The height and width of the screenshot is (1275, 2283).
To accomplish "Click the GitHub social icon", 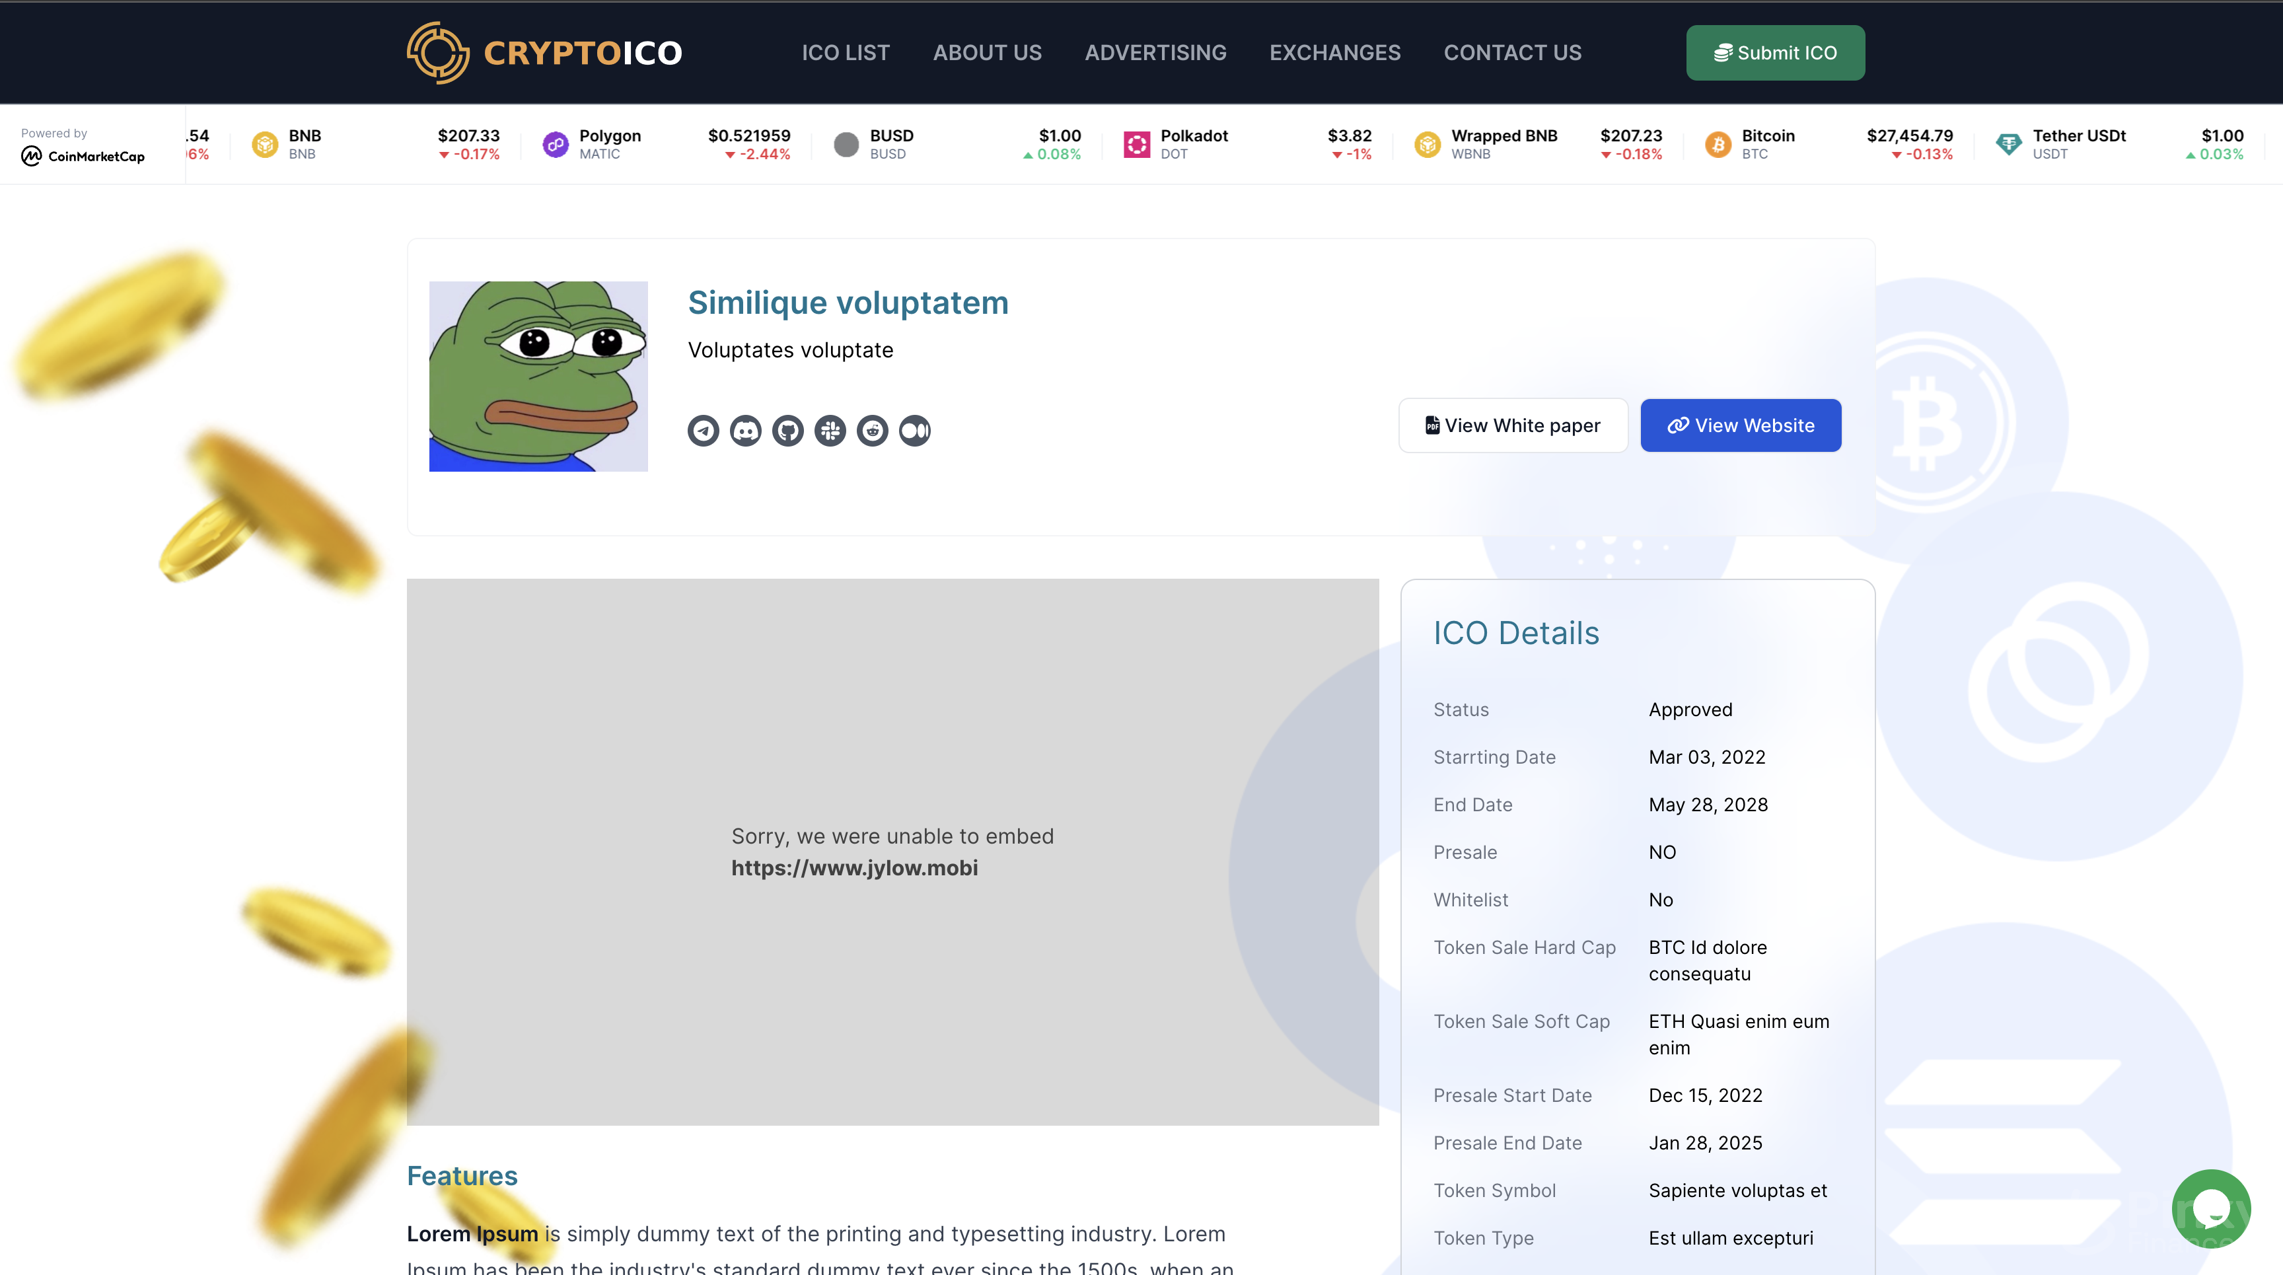I will (x=787, y=429).
